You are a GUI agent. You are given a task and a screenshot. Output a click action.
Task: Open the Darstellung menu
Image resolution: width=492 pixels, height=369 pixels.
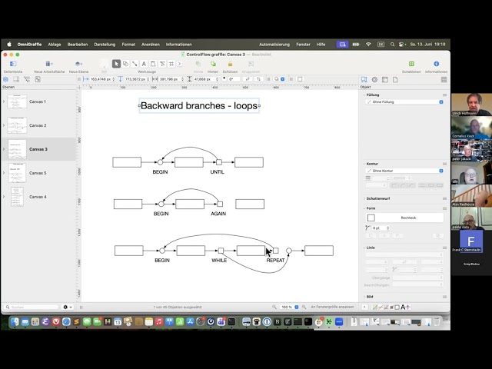coord(105,45)
